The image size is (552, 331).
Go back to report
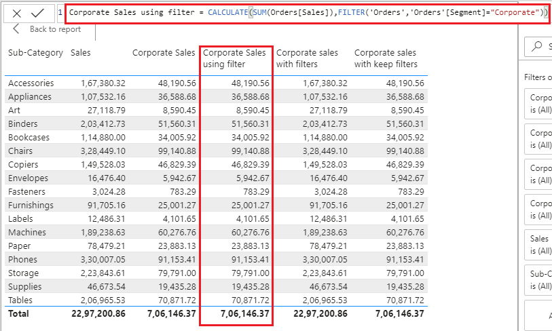(x=54, y=29)
